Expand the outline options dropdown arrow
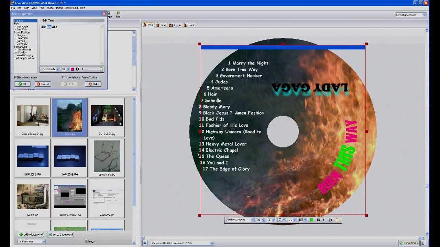Screen dimensions: 440x247 click(x=284, y=220)
